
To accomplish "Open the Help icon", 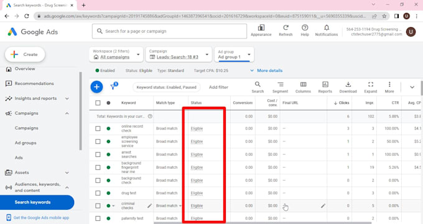I will coord(305,27).
